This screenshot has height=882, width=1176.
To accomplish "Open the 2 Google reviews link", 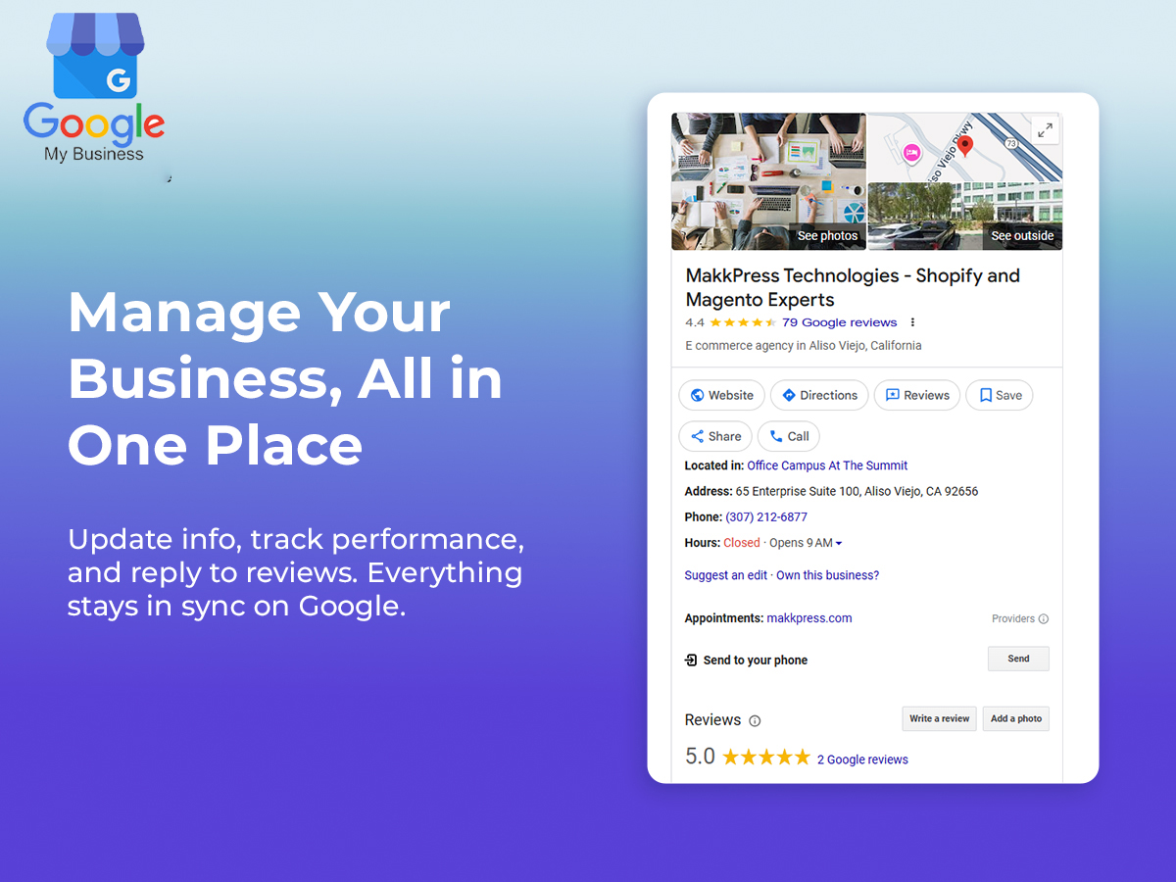I will [862, 759].
